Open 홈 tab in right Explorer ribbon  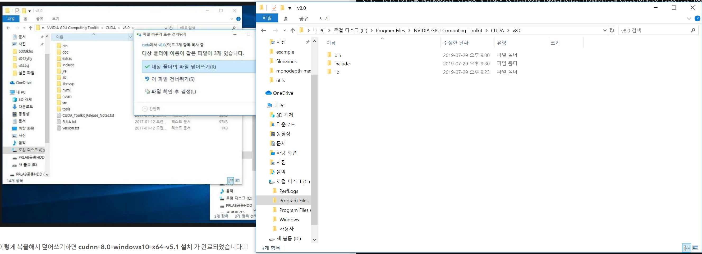point(286,18)
